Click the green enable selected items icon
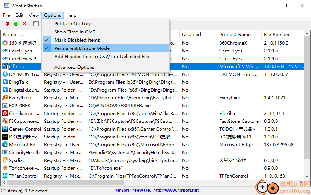The height and width of the screenshot is (195, 311). point(16,24)
